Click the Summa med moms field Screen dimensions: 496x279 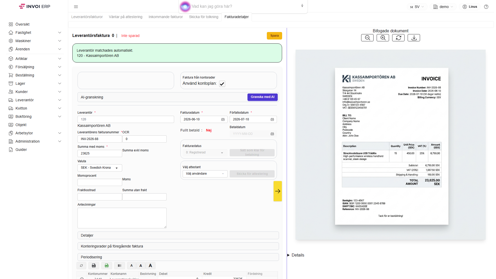click(x=100, y=153)
